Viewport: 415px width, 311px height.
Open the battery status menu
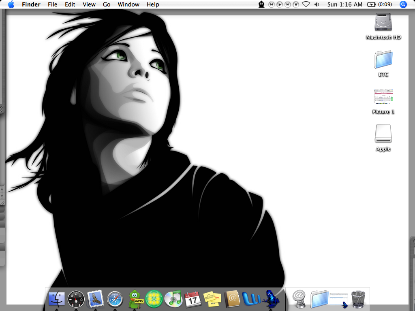pyautogui.click(x=379, y=4)
